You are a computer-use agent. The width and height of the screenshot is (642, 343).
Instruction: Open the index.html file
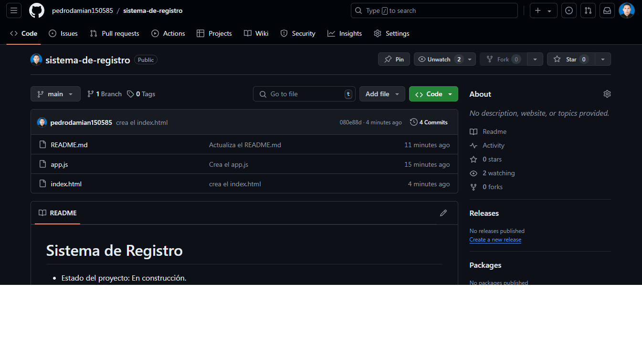66,184
